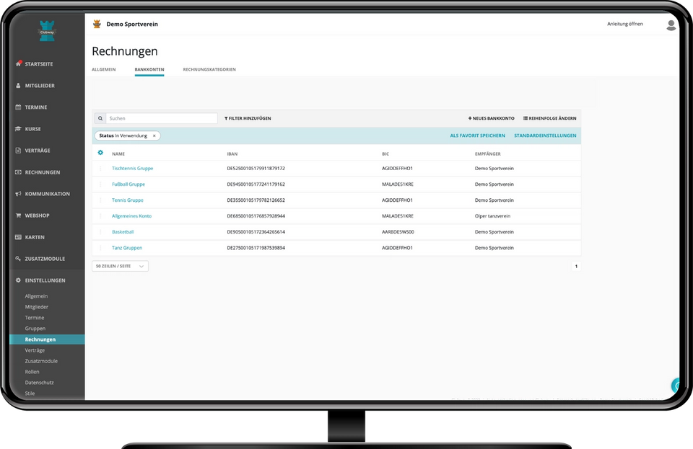Sort by the Name column header
This screenshot has width=693, height=449.
coord(118,154)
